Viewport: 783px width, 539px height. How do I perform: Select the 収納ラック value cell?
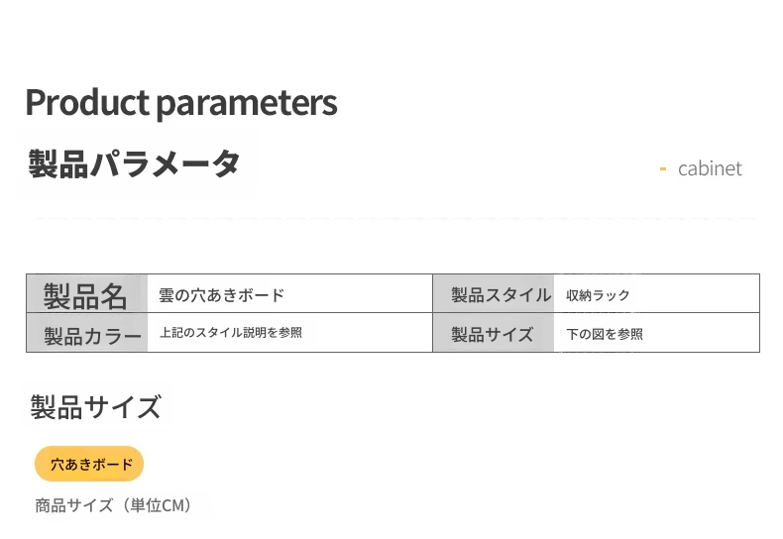pos(657,293)
